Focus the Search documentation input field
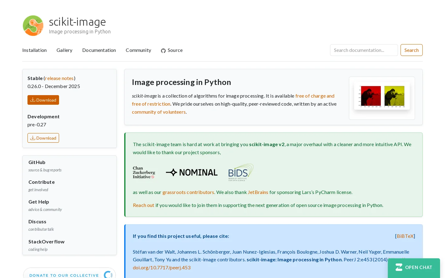445x278 pixels. click(x=364, y=50)
